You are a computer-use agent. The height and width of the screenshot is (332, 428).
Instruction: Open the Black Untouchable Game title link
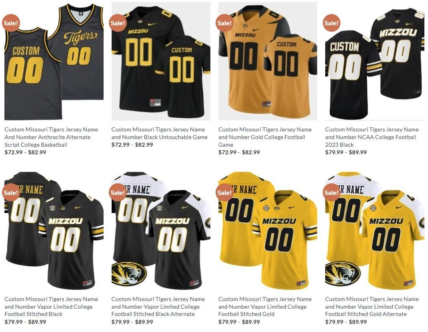pyautogui.click(x=159, y=133)
